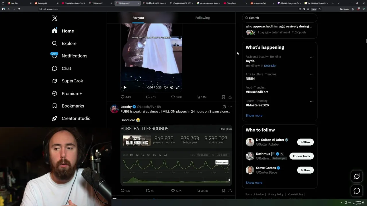Like the post with 3.6K likes
The width and height of the screenshot is (367, 206).
[x=176, y=97]
